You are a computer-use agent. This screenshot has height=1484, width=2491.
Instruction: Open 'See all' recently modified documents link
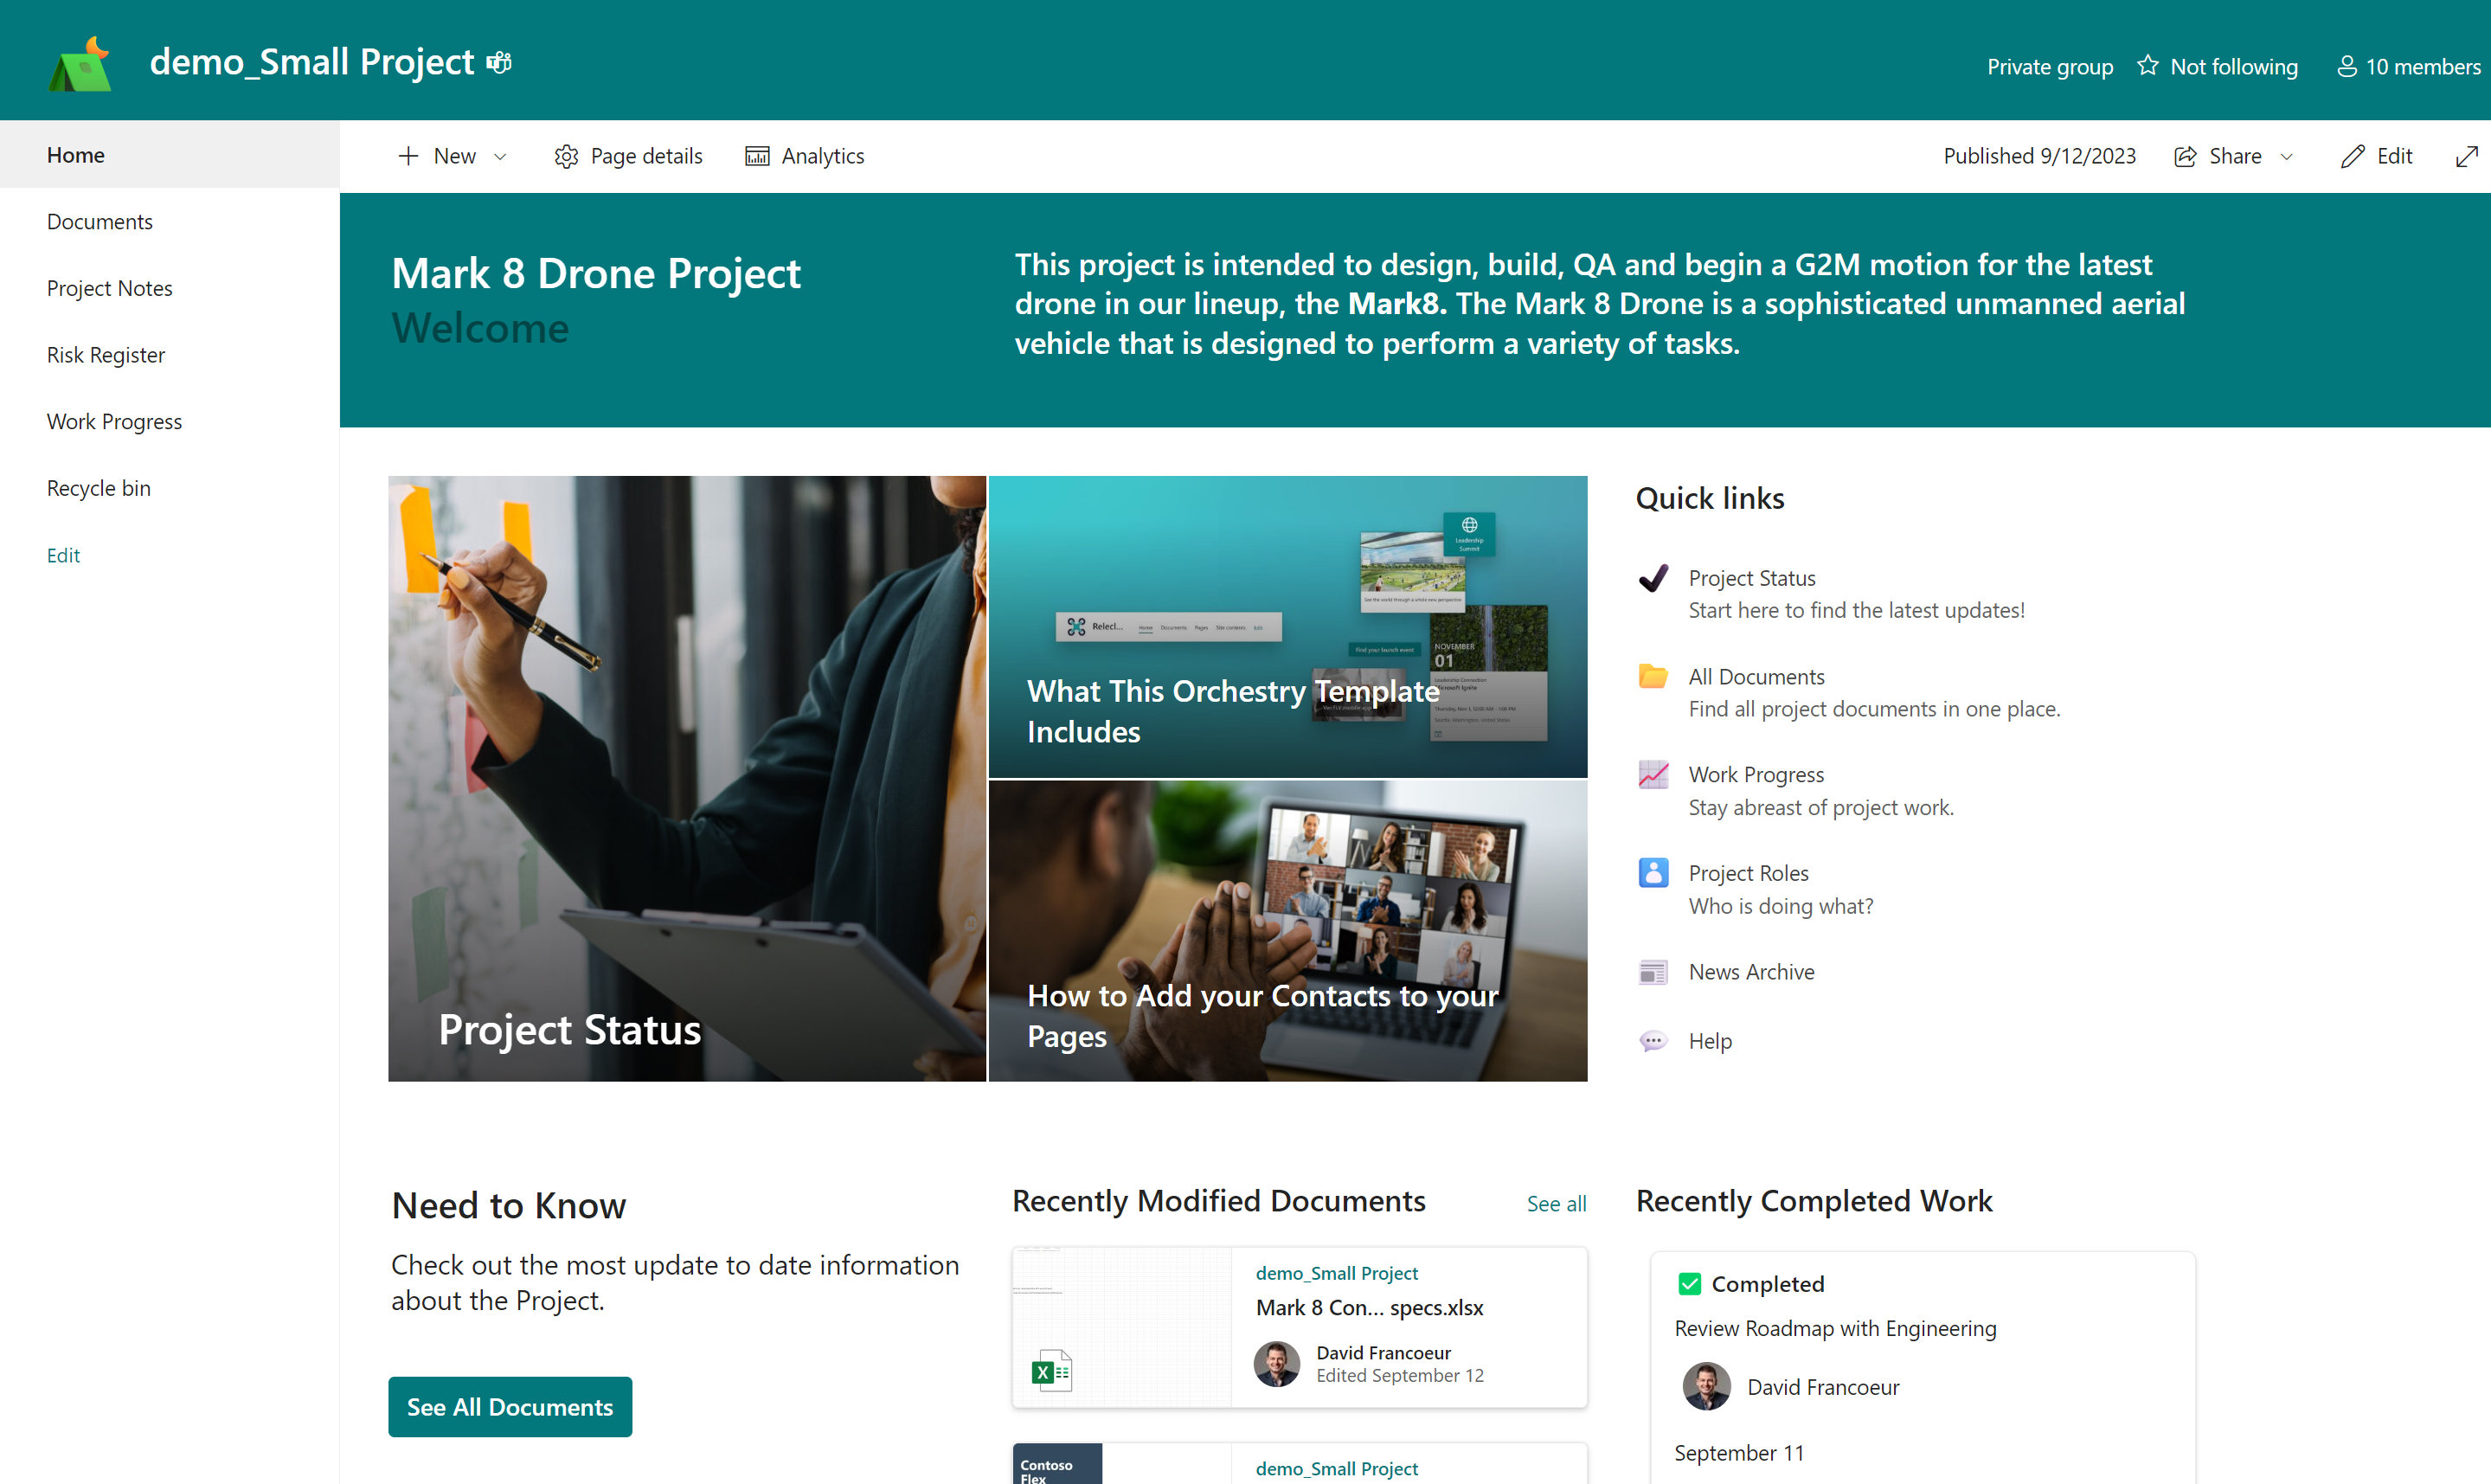1556,1203
